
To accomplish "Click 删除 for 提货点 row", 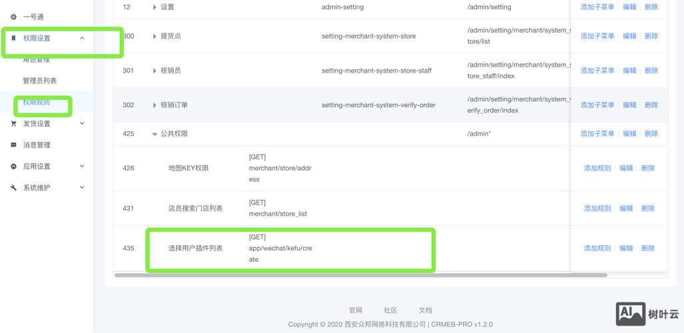I will (x=651, y=36).
